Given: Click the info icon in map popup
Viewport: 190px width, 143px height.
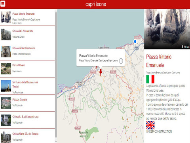Looking at the screenshot, I should point(121,61).
